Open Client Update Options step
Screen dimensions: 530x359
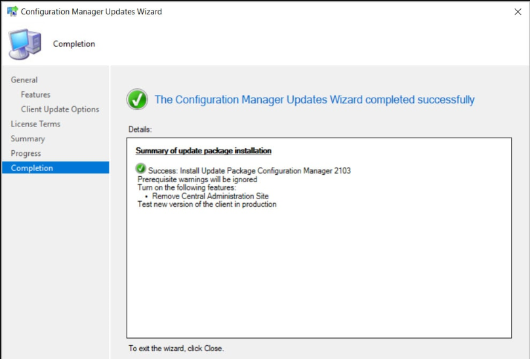[x=60, y=109]
